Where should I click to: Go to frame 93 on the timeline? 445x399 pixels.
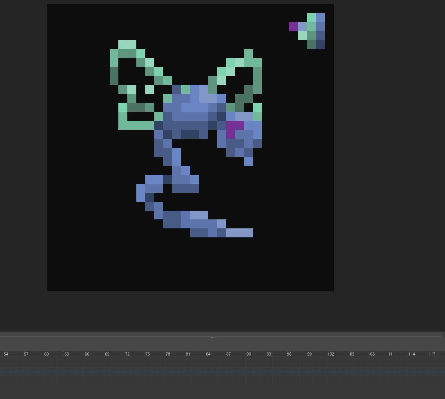pos(269,354)
